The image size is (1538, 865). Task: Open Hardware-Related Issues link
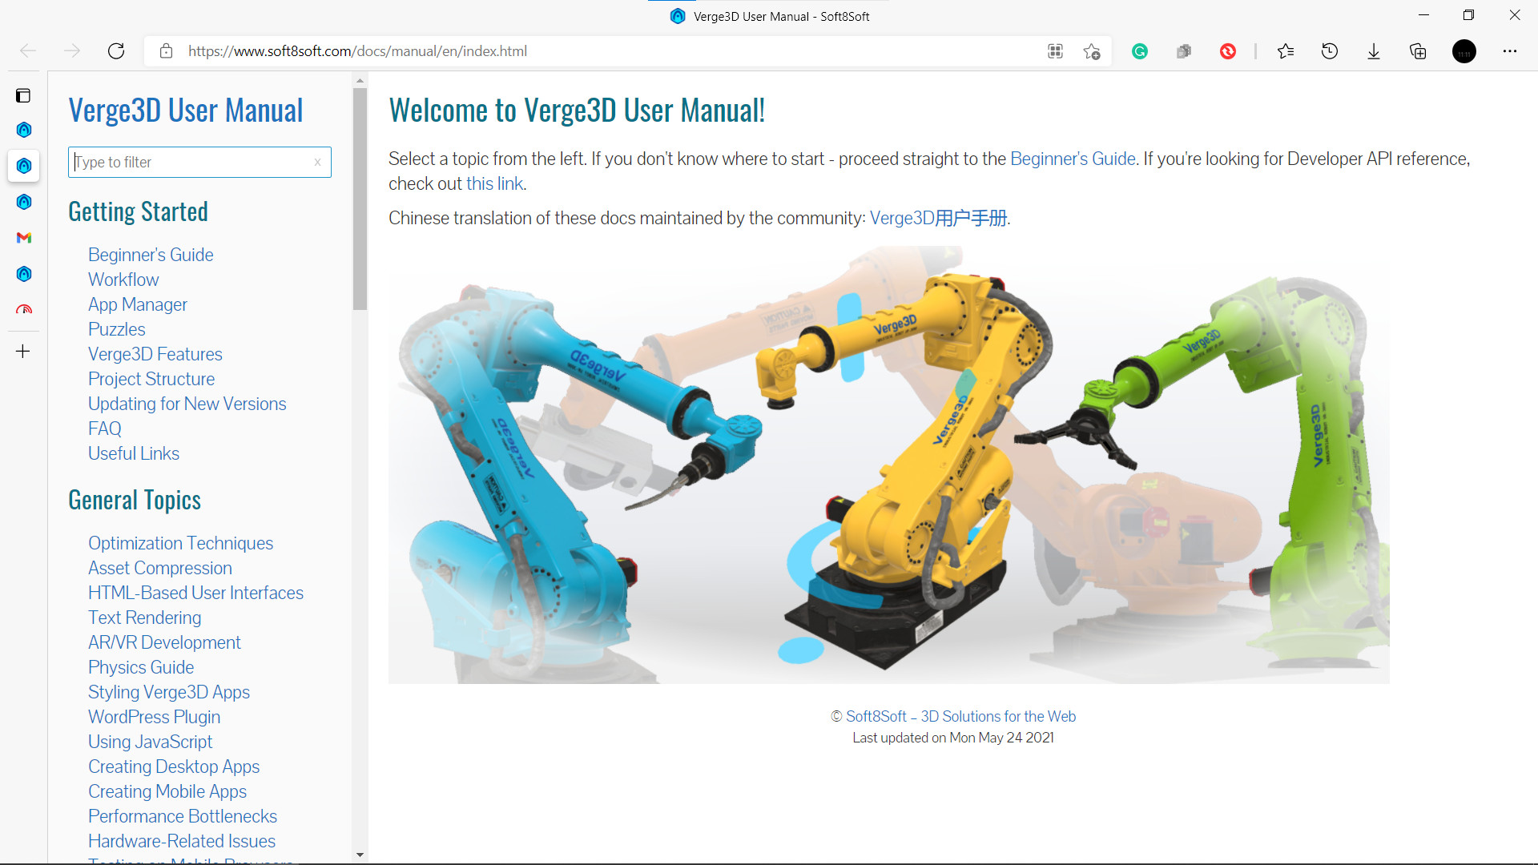coord(182,841)
